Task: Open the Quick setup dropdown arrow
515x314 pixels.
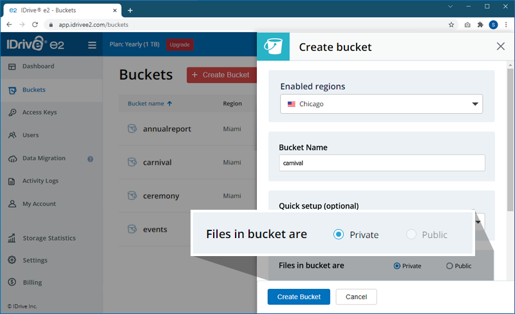Action: coord(478,222)
